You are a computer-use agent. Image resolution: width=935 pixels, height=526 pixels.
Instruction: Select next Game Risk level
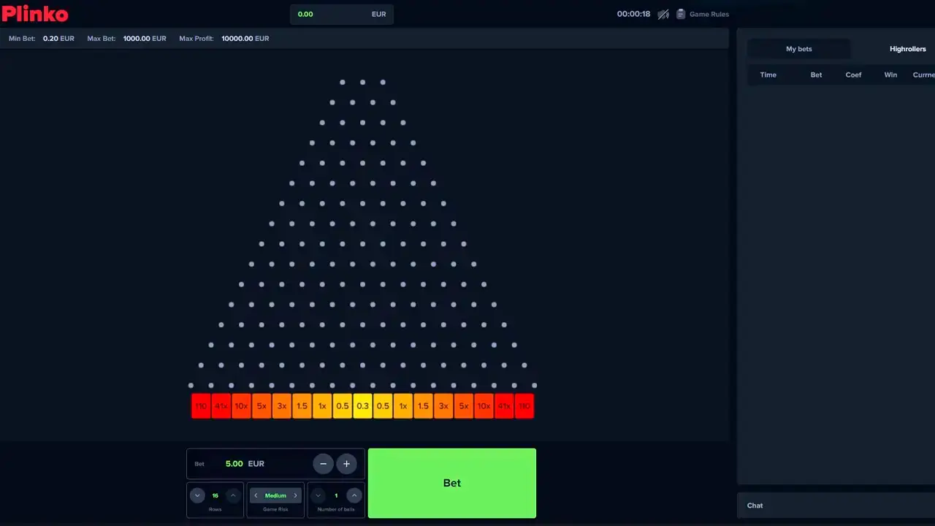295,495
